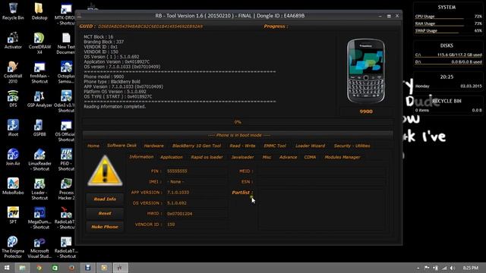Launch Join Air from the desktop
The width and height of the screenshot is (486, 273).
[x=13, y=157]
